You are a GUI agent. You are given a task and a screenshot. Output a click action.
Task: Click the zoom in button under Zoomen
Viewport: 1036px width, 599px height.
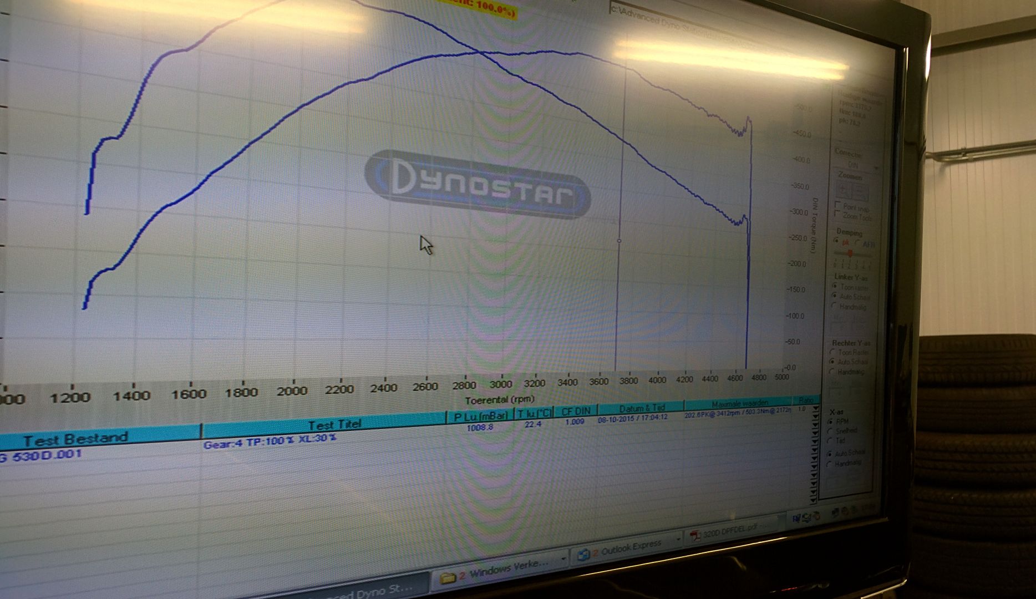(x=842, y=189)
